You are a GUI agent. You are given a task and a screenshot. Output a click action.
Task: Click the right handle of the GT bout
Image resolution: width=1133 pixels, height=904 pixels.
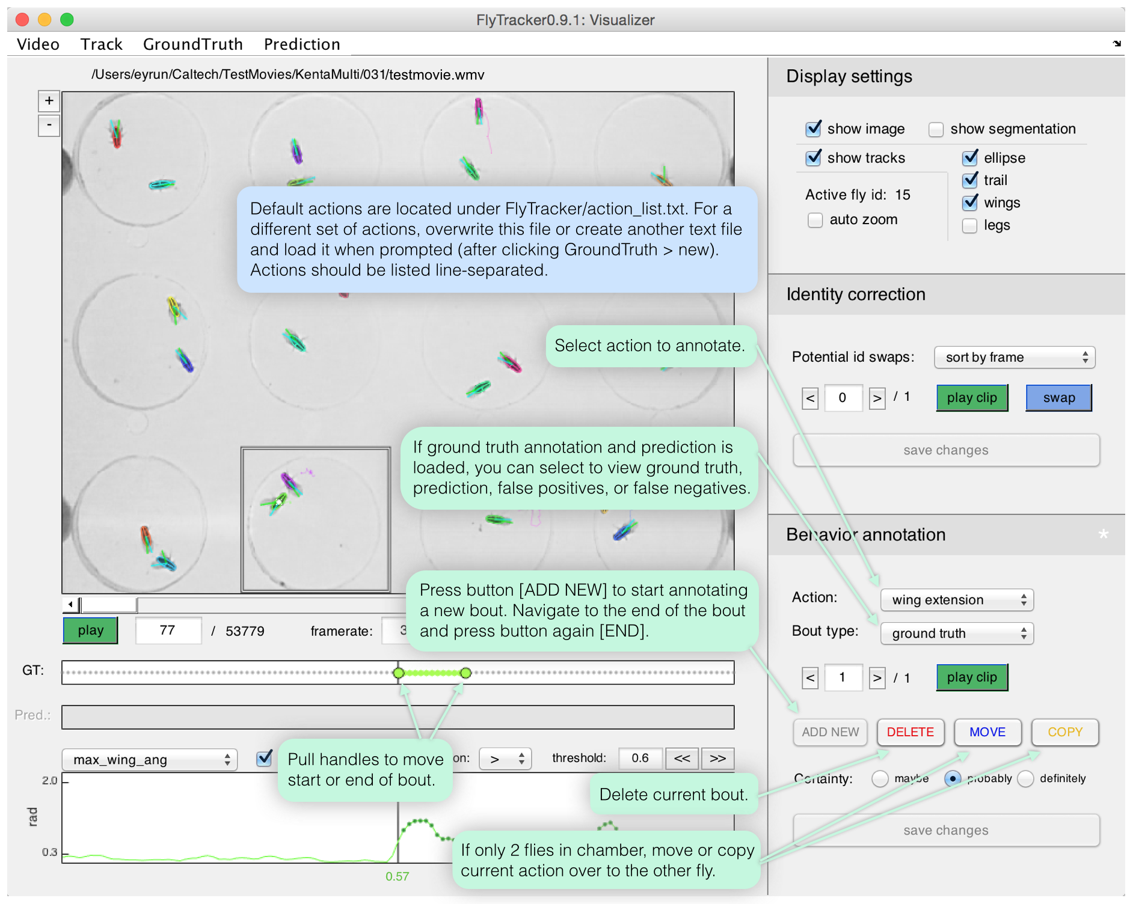tap(465, 673)
